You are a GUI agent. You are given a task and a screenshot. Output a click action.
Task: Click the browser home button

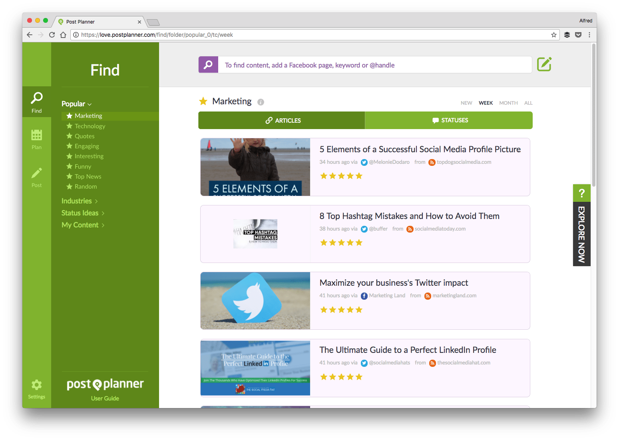(63, 35)
